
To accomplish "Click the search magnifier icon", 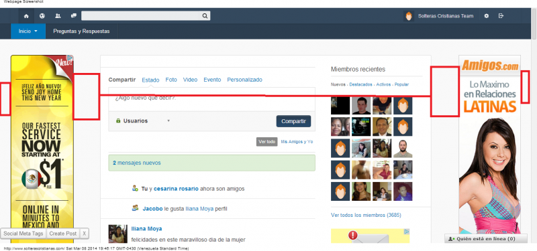I will (205, 15).
